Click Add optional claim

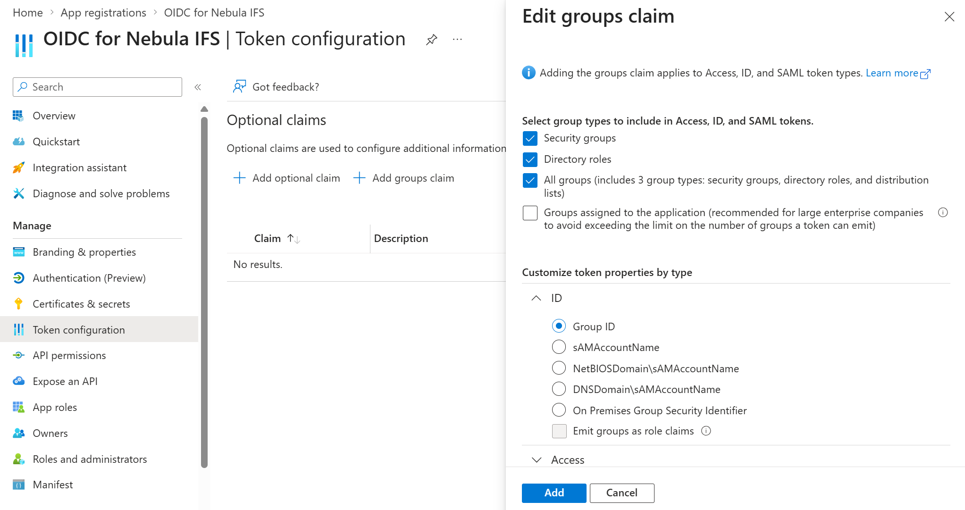(287, 178)
